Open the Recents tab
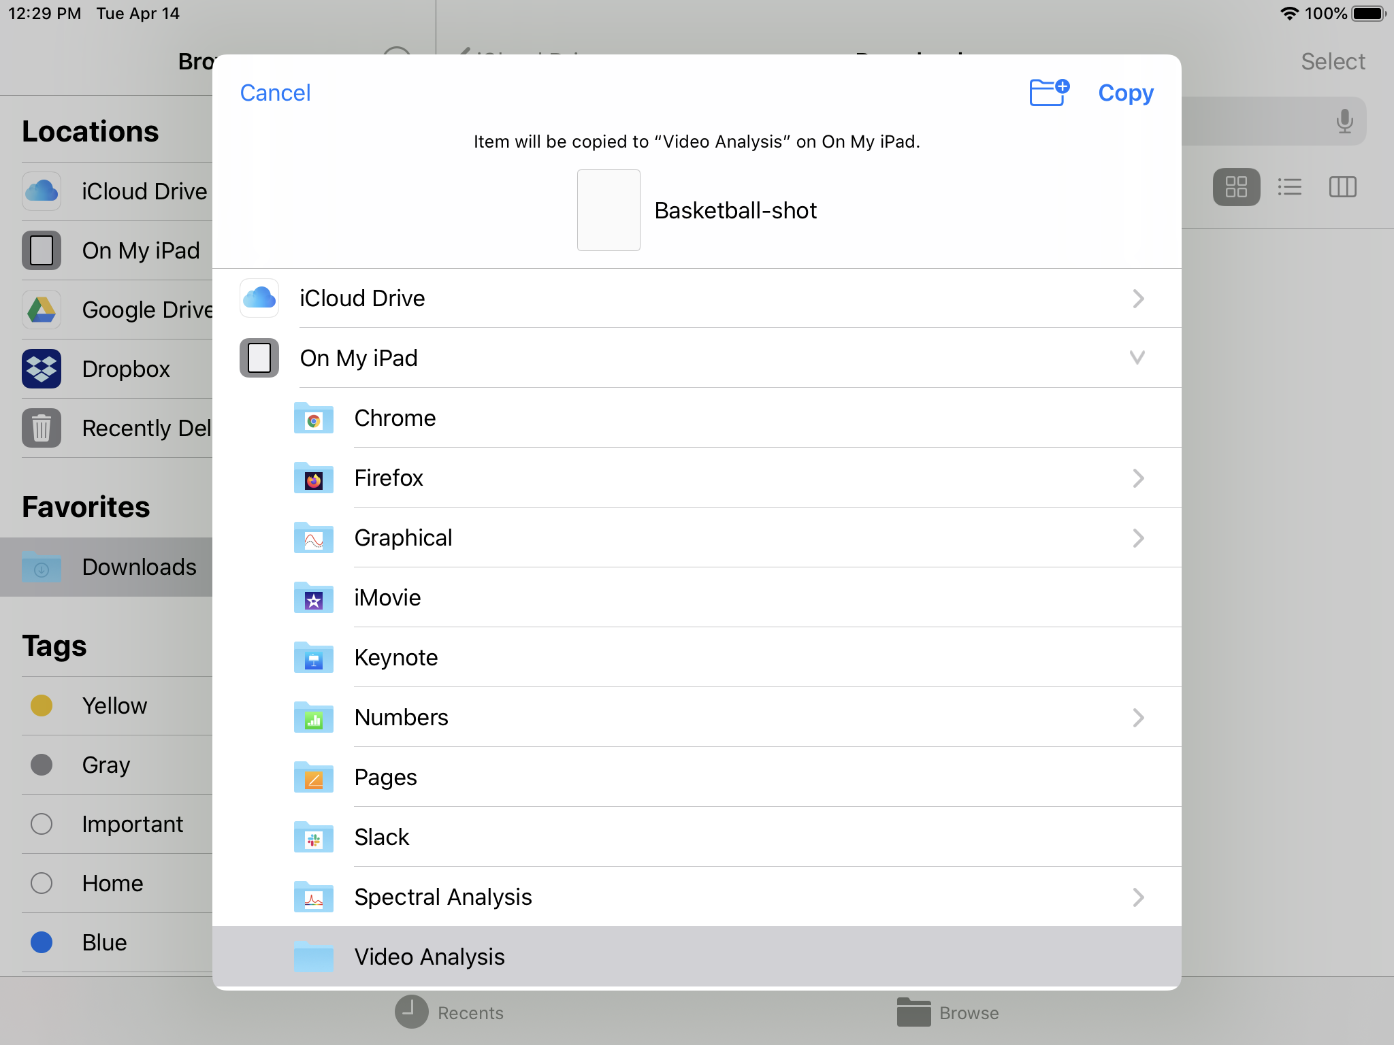 click(449, 1012)
